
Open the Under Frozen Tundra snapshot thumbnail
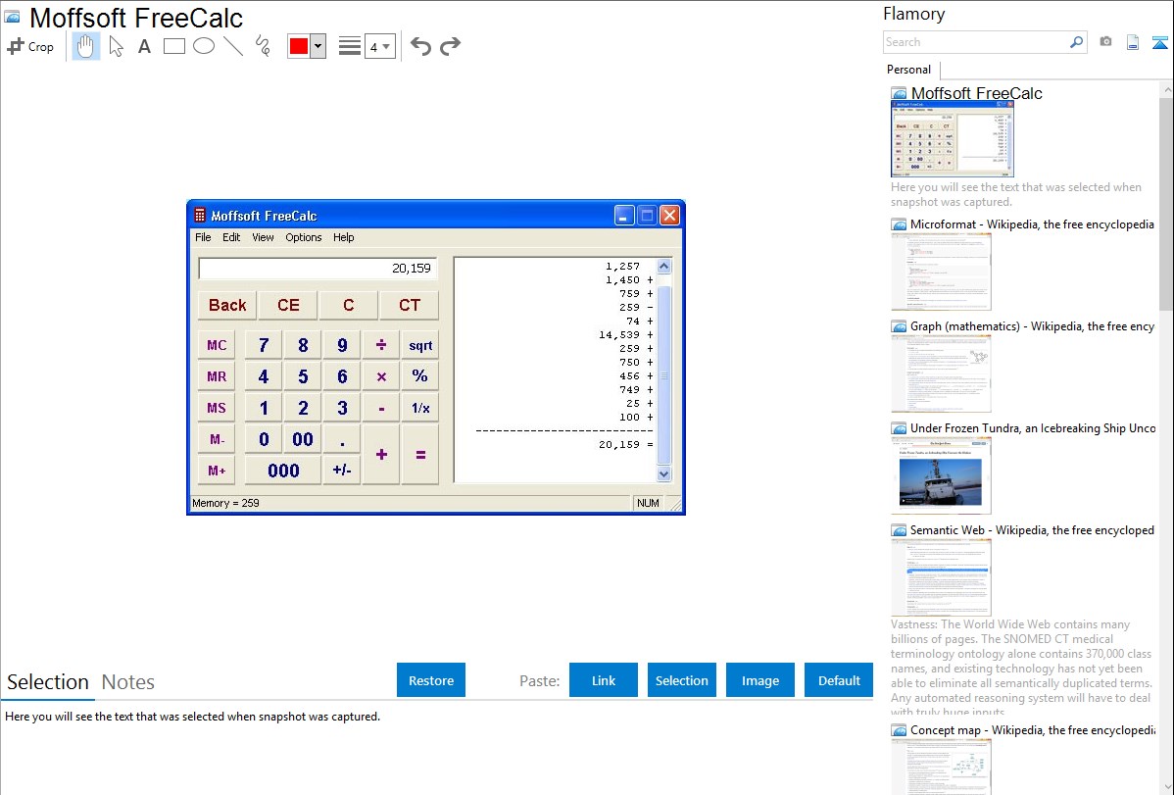click(941, 475)
